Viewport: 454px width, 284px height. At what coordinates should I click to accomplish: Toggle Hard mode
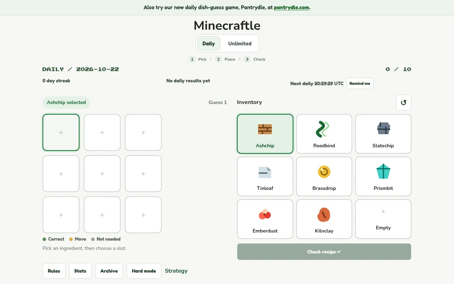(144, 271)
